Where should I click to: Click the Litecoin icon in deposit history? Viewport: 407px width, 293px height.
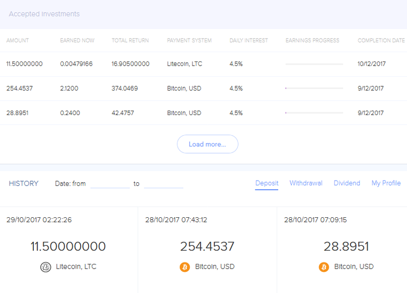pyautogui.click(x=46, y=267)
